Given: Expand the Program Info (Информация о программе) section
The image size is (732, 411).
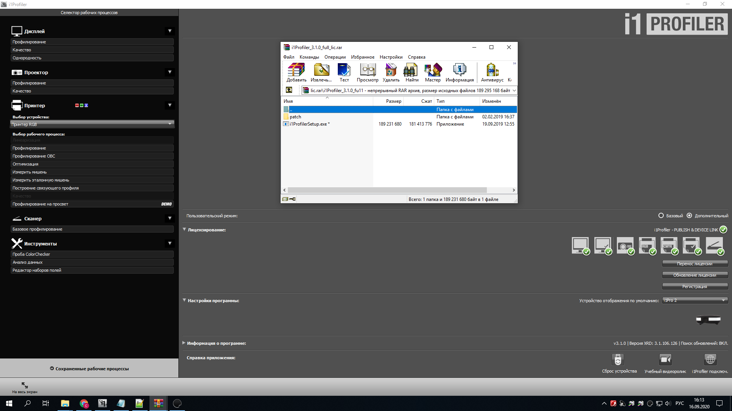Looking at the screenshot, I should [x=184, y=343].
